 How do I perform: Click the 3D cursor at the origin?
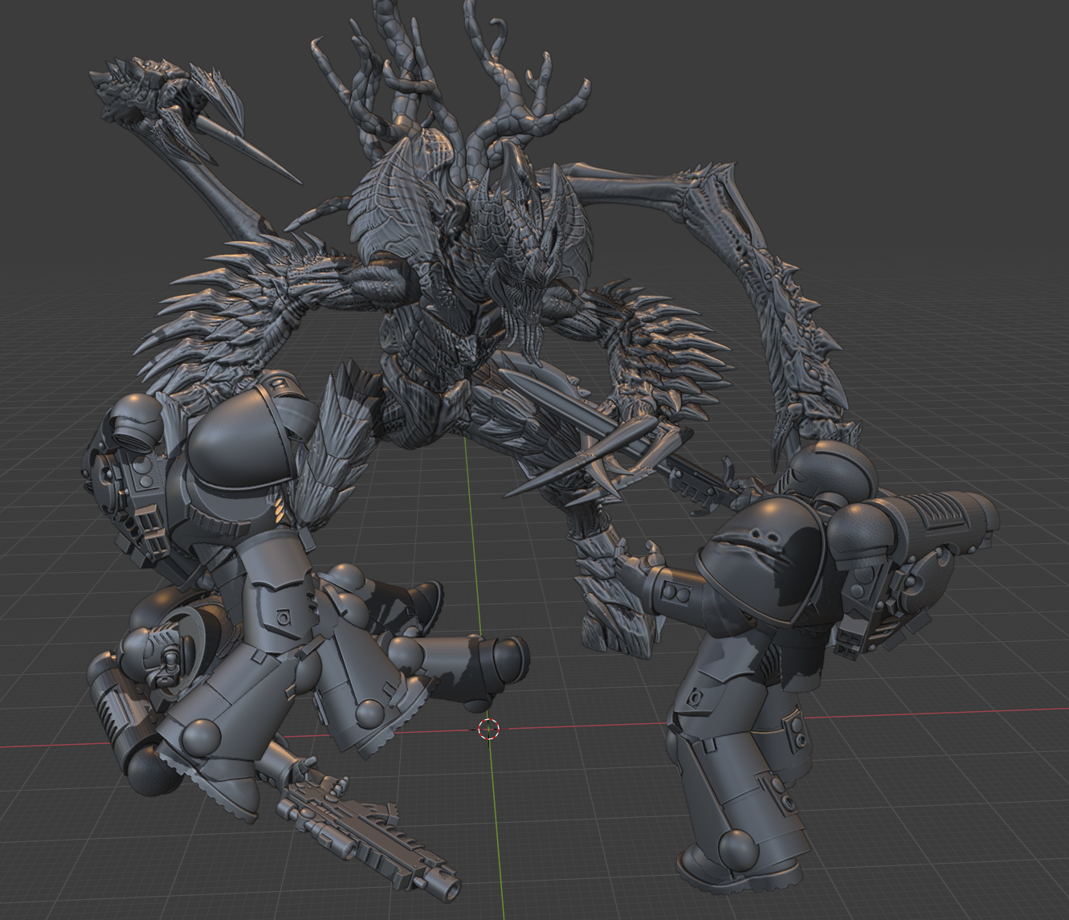[x=488, y=729]
